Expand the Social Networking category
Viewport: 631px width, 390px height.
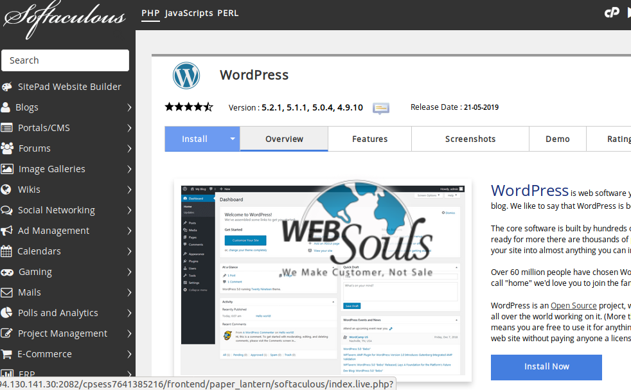(129, 210)
